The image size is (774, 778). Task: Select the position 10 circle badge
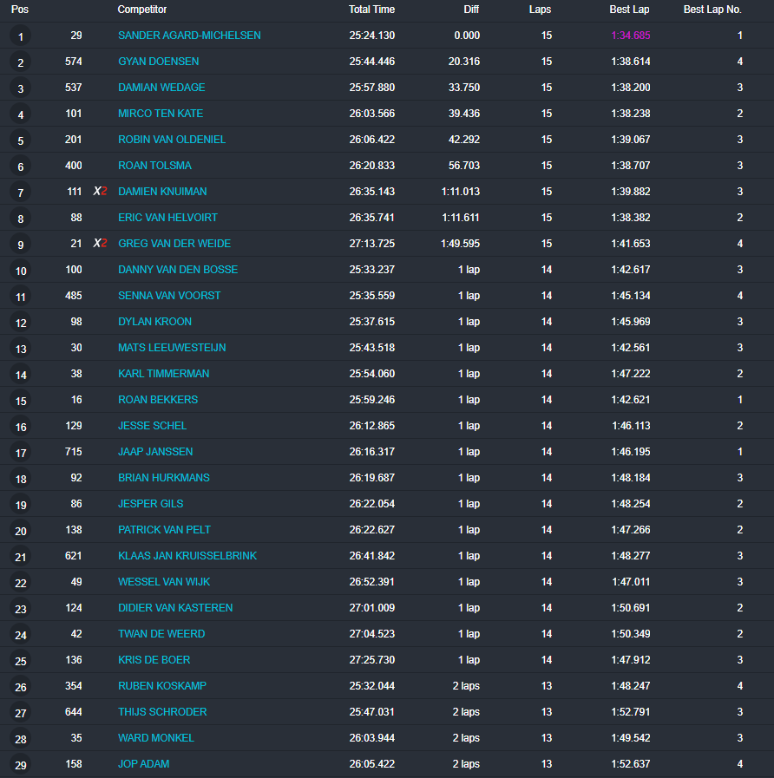[x=20, y=271]
